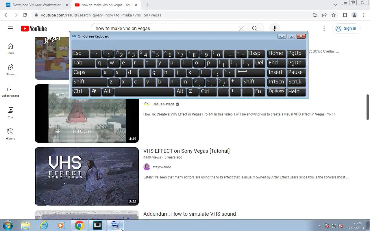Click the CasualSavage 4:49 video thumbnail
370x231 pixels.
87,121
